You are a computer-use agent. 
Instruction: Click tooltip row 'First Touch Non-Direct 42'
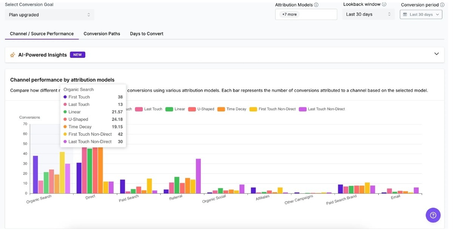pyautogui.click(x=93, y=134)
